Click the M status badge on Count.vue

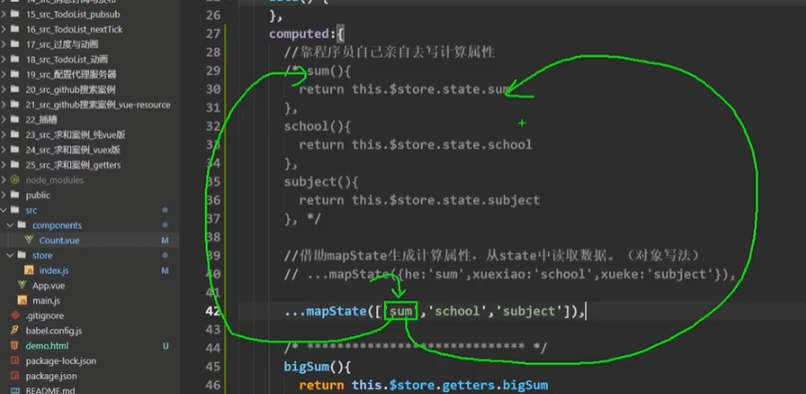click(x=165, y=241)
